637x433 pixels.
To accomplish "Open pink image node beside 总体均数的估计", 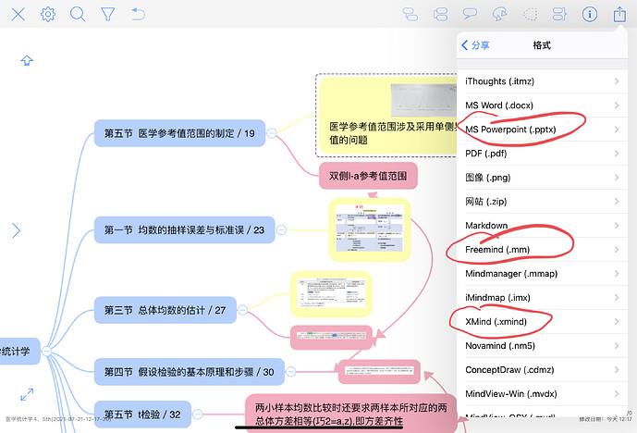I will coord(331,337).
